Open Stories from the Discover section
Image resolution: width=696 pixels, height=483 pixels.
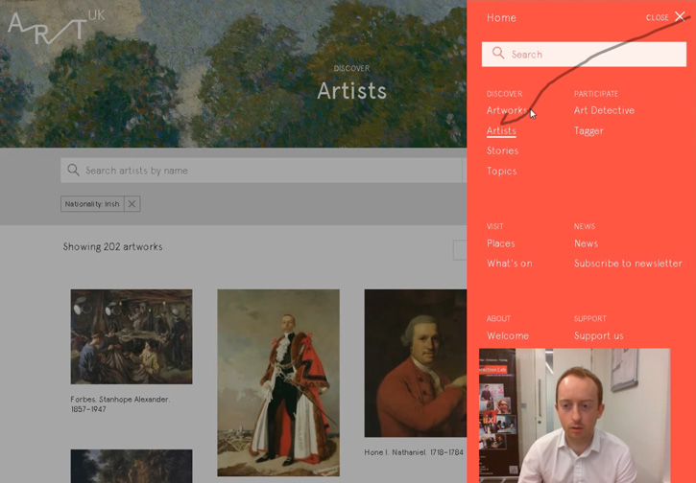click(x=502, y=150)
